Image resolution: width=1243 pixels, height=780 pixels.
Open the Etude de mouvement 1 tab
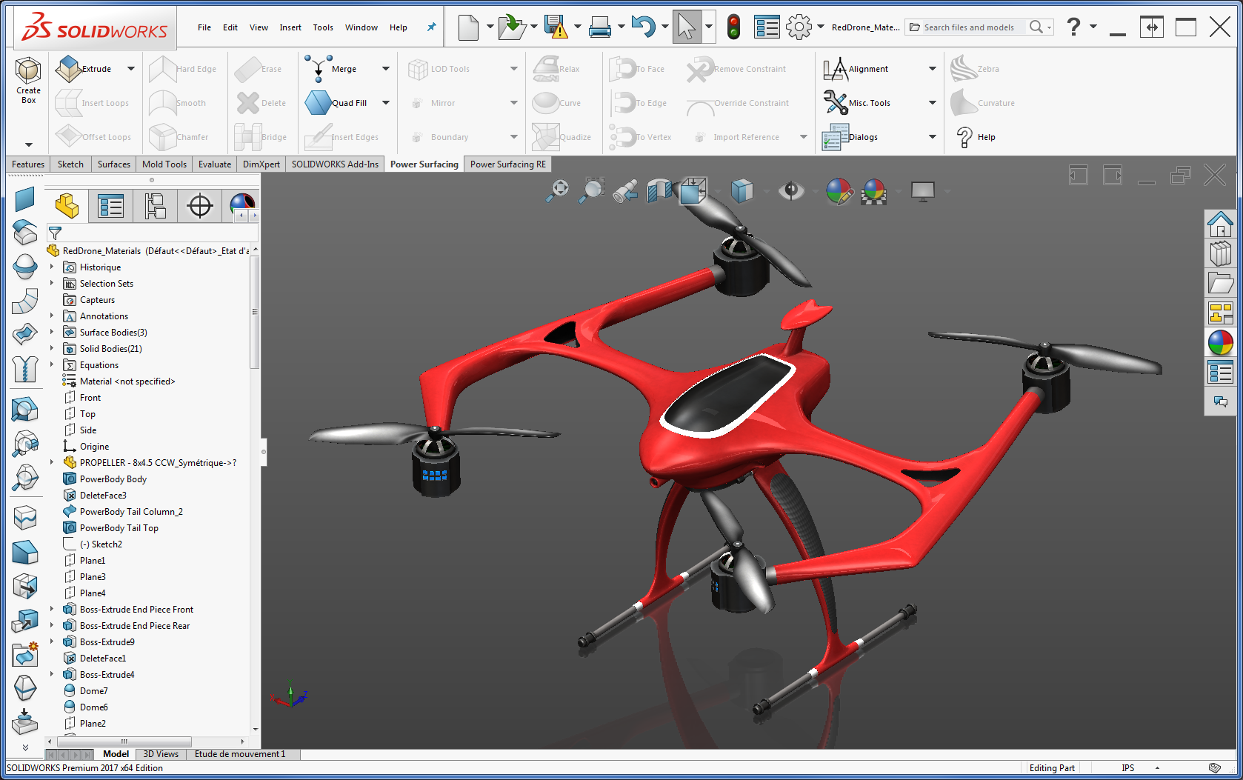pyautogui.click(x=241, y=753)
